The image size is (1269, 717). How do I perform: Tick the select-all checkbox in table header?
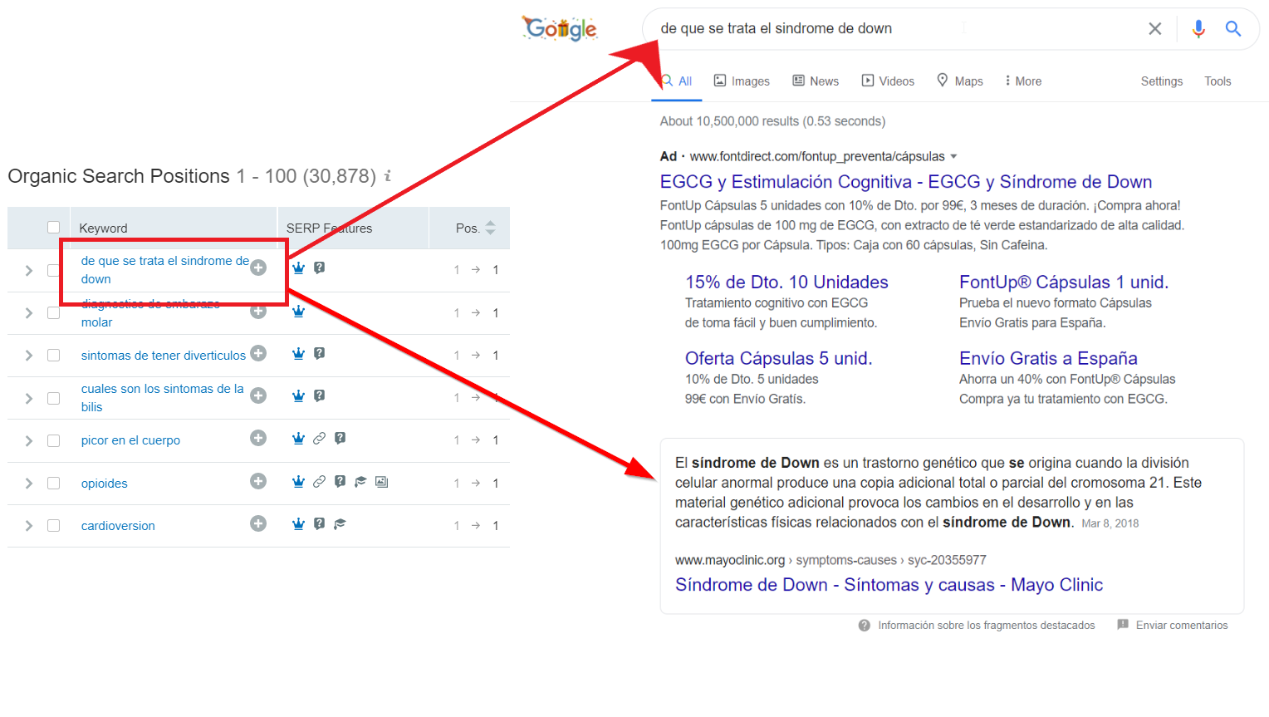coord(54,228)
